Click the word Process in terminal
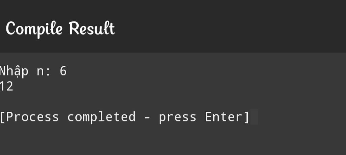Screen dimensions: 346x155 (32, 117)
